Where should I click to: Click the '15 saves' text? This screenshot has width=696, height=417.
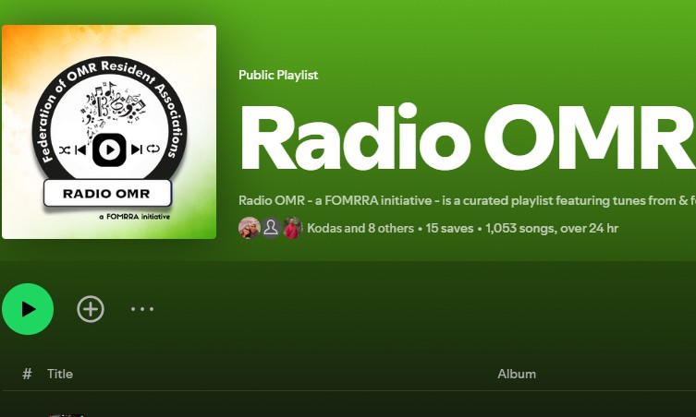(x=449, y=228)
